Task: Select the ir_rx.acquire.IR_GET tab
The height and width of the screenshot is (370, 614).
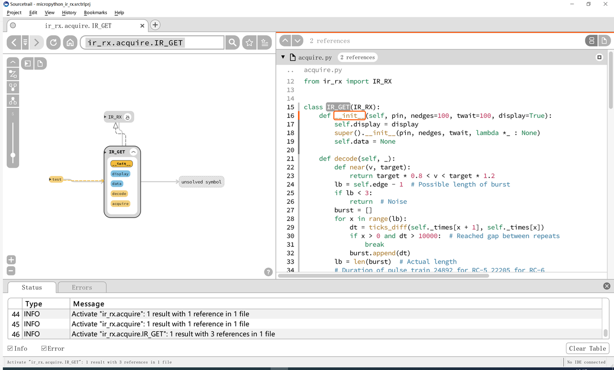Action: [78, 26]
